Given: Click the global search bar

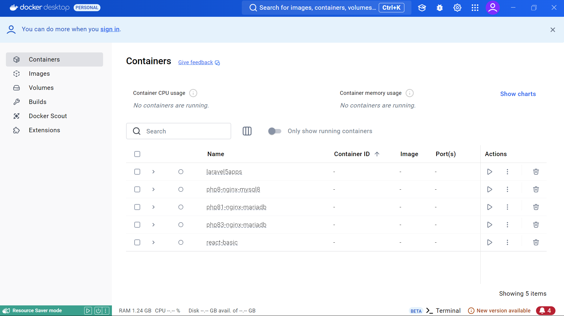Looking at the screenshot, I should (326, 8).
